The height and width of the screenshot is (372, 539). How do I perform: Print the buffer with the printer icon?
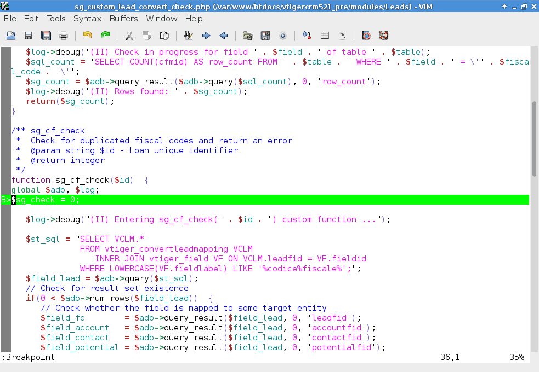(64, 36)
